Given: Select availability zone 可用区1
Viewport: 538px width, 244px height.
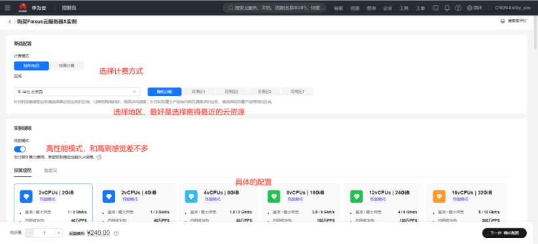Looking at the screenshot, I should tap(198, 92).
